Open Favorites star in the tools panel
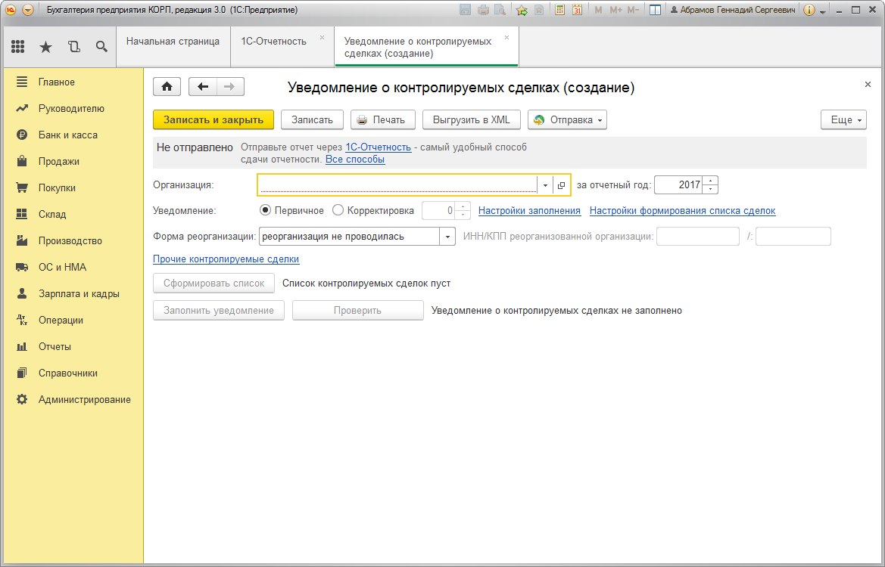 tap(45, 47)
